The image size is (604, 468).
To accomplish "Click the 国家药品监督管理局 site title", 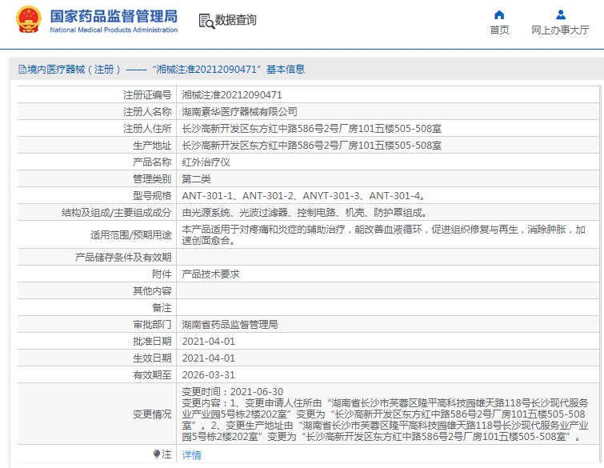I will pos(114,17).
